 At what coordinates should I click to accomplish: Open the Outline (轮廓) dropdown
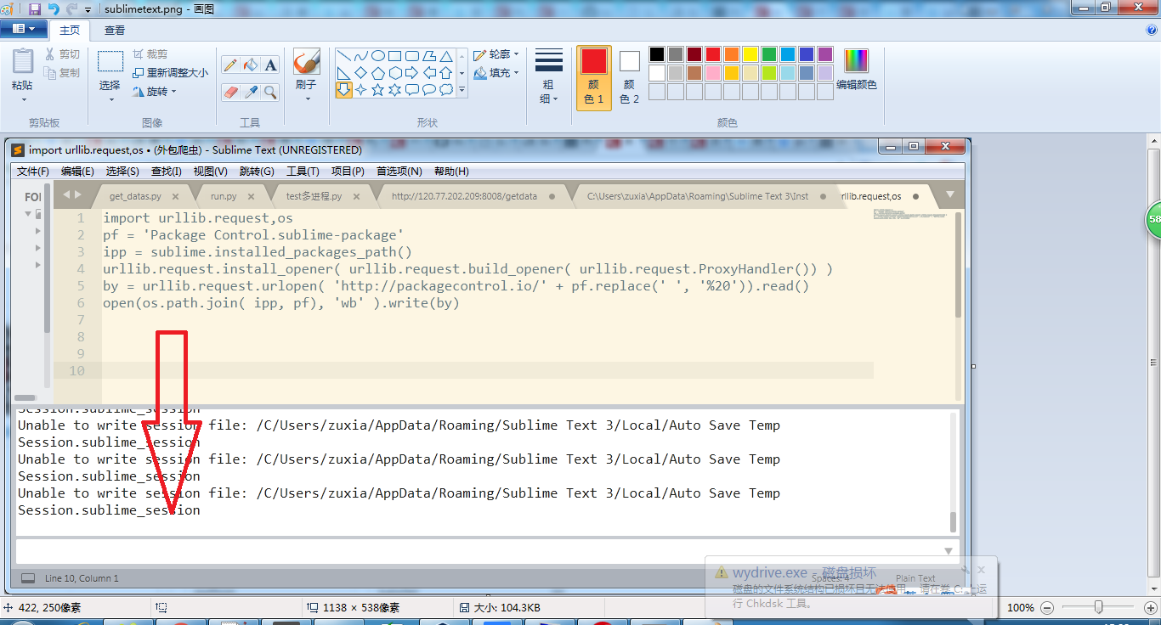point(496,54)
